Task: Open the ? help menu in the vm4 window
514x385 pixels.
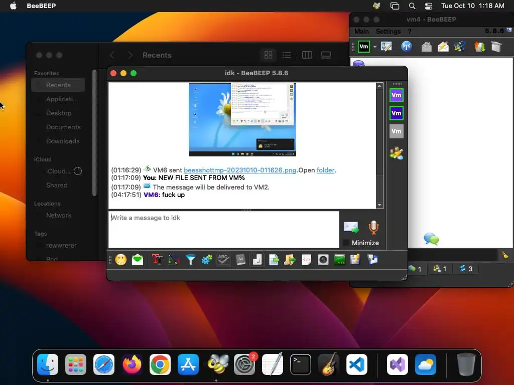Action: pos(410,32)
